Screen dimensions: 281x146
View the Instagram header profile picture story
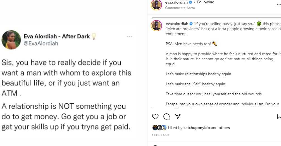tap(156, 5)
